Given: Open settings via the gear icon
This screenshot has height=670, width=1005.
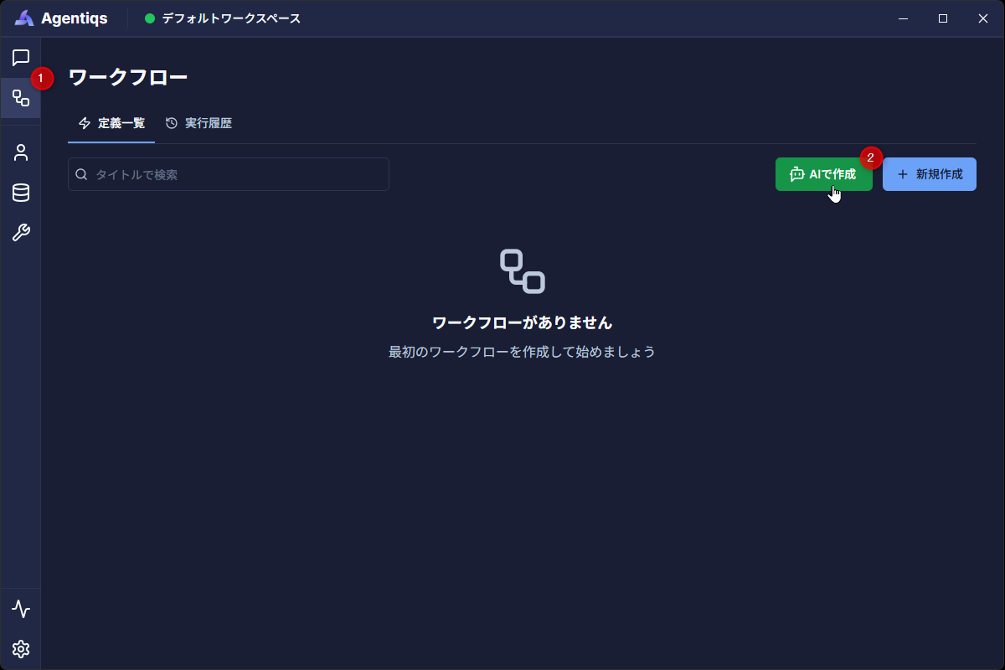Looking at the screenshot, I should 21,649.
